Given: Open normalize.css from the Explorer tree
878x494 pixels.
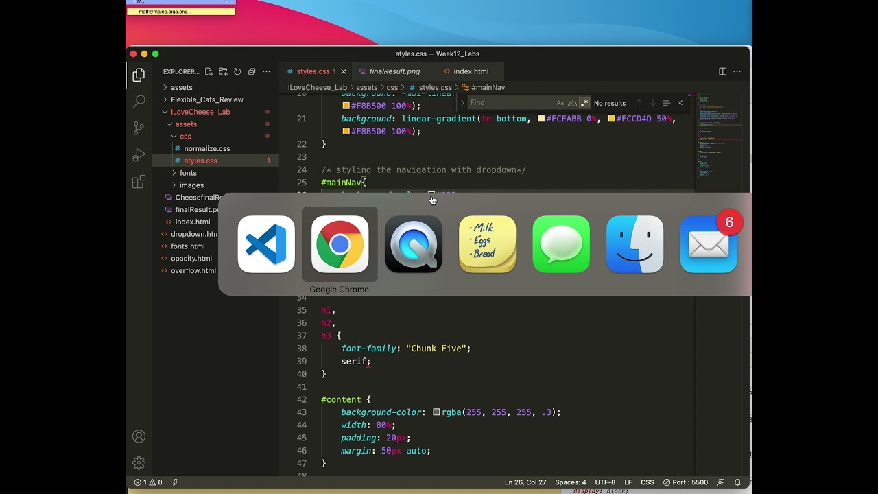Looking at the screenshot, I should (x=206, y=148).
